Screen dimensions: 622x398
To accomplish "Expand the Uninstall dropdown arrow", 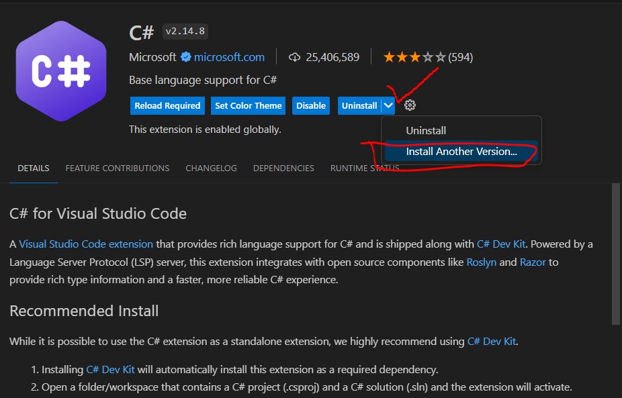I will [389, 105].
